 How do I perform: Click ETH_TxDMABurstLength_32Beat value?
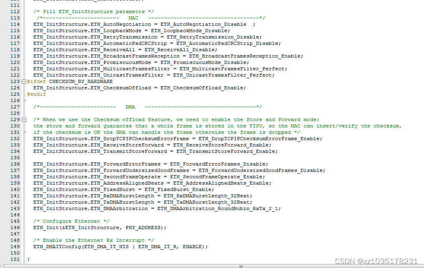click(x=207, y=202)
